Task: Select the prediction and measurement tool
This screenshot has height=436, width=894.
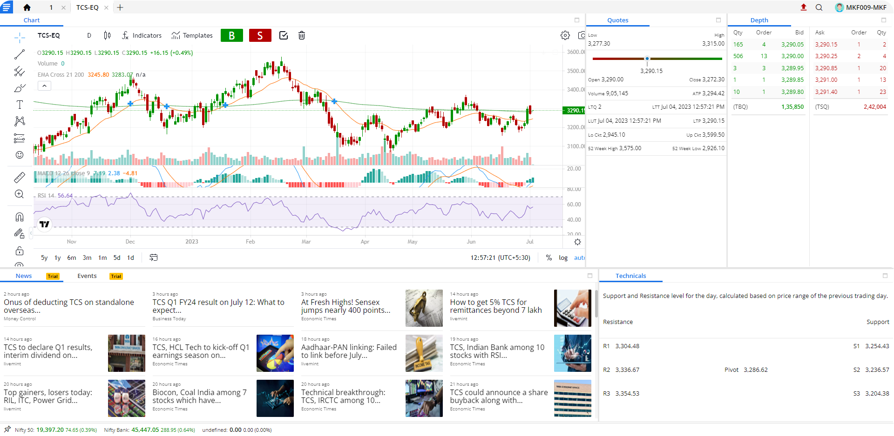Action: 20,138
